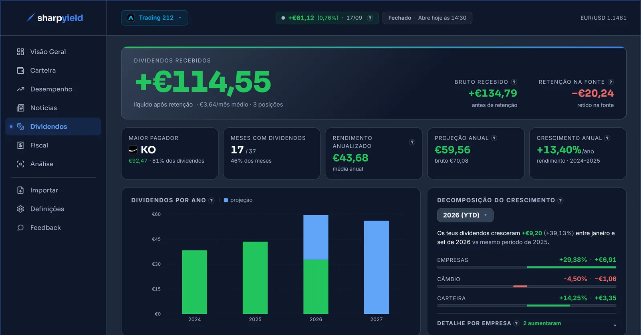
Task: Show help for Retenção na Fonte
Action: tap(611, 82)
